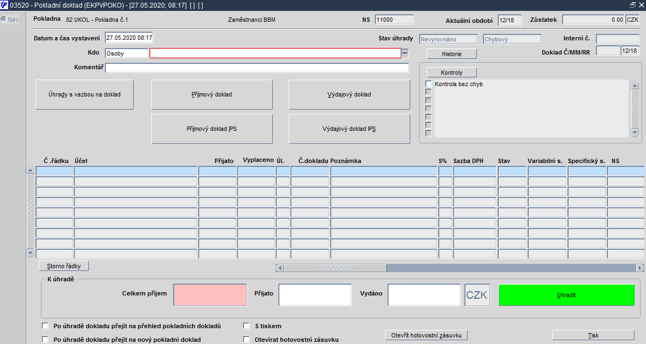This screenshot has height=344, width=646.
Task: Open the Kdo lookup ellipsis button
Action: click(x=405, y=53)
